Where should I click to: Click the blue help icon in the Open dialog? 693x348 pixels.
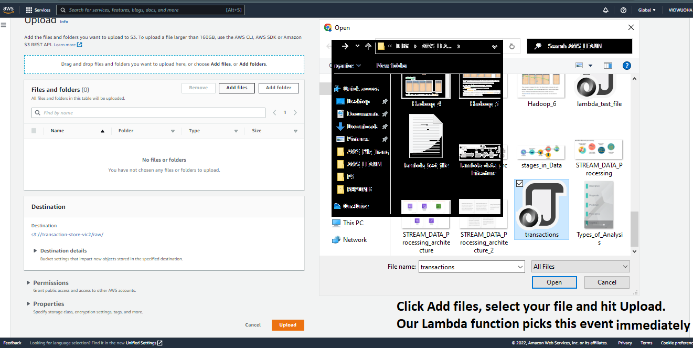pos(626,66)
